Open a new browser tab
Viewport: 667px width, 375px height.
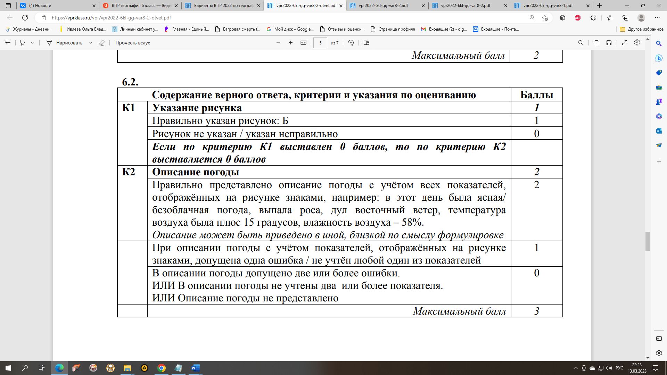[x=600, y=6]
